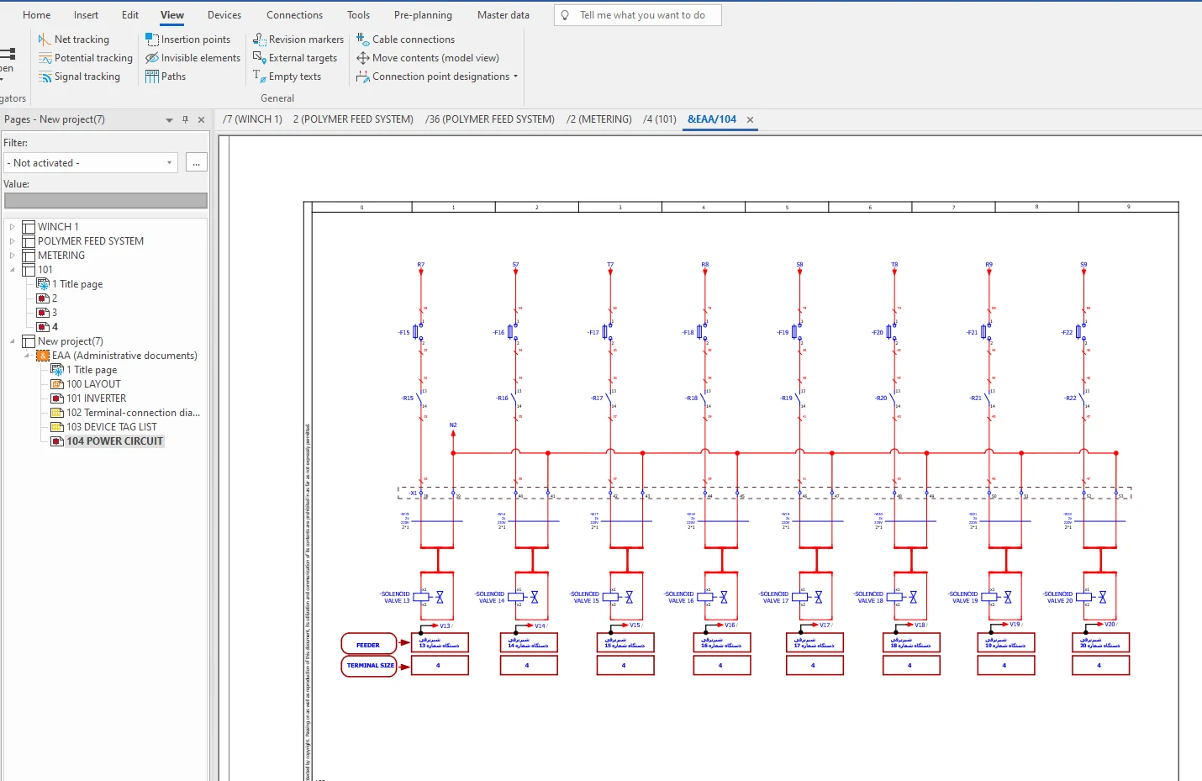
Task: Open Connection point designations dropdown
Action: pyautogui.click(x=515, y=77)
